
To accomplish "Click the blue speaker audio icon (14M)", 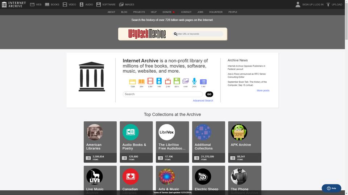I will [x=159, y=81].
